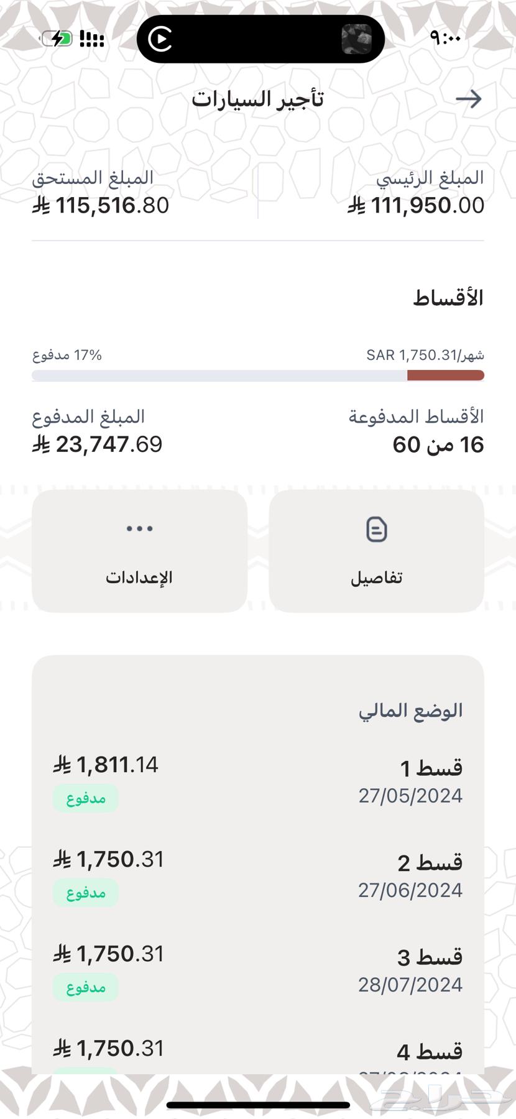Tap the installments progress bar
Image resolution: width=516 pixels, height=1119 pixels.
258,375
